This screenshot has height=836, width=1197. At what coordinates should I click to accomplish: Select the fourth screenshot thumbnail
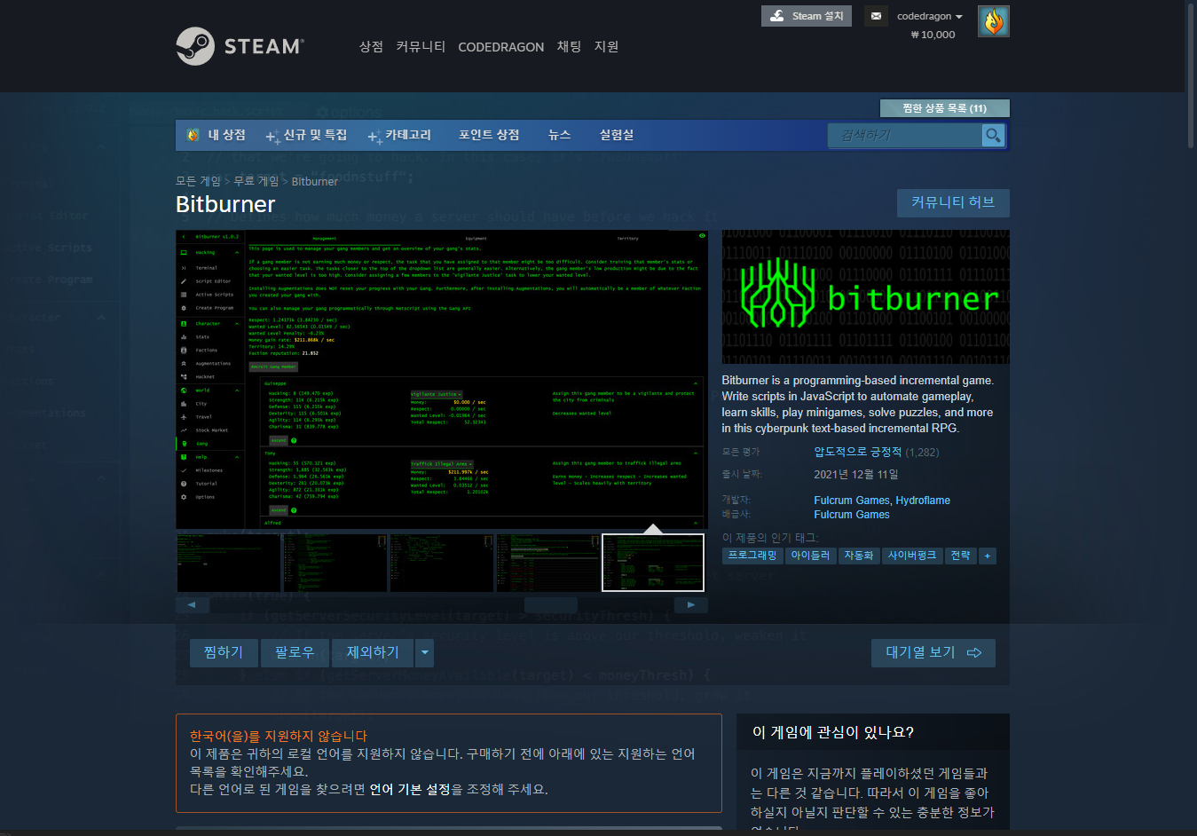pos(548,563)
